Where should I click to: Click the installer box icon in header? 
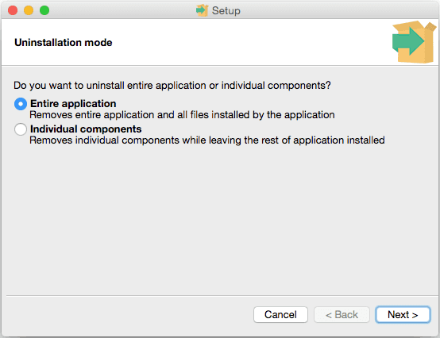pos(414,42)
